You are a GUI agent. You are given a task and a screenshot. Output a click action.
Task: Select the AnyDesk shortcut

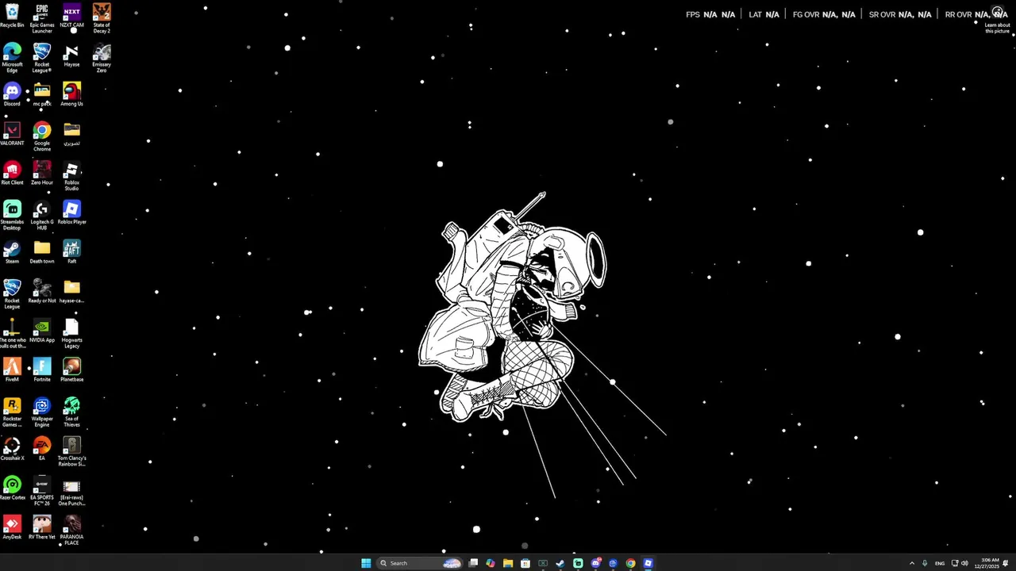(12, 527)
